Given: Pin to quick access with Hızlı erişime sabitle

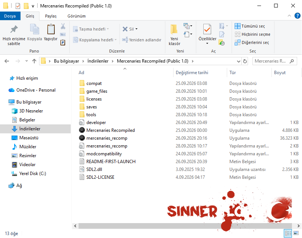Looking at the screenshot, I should [x=14, y=35].
